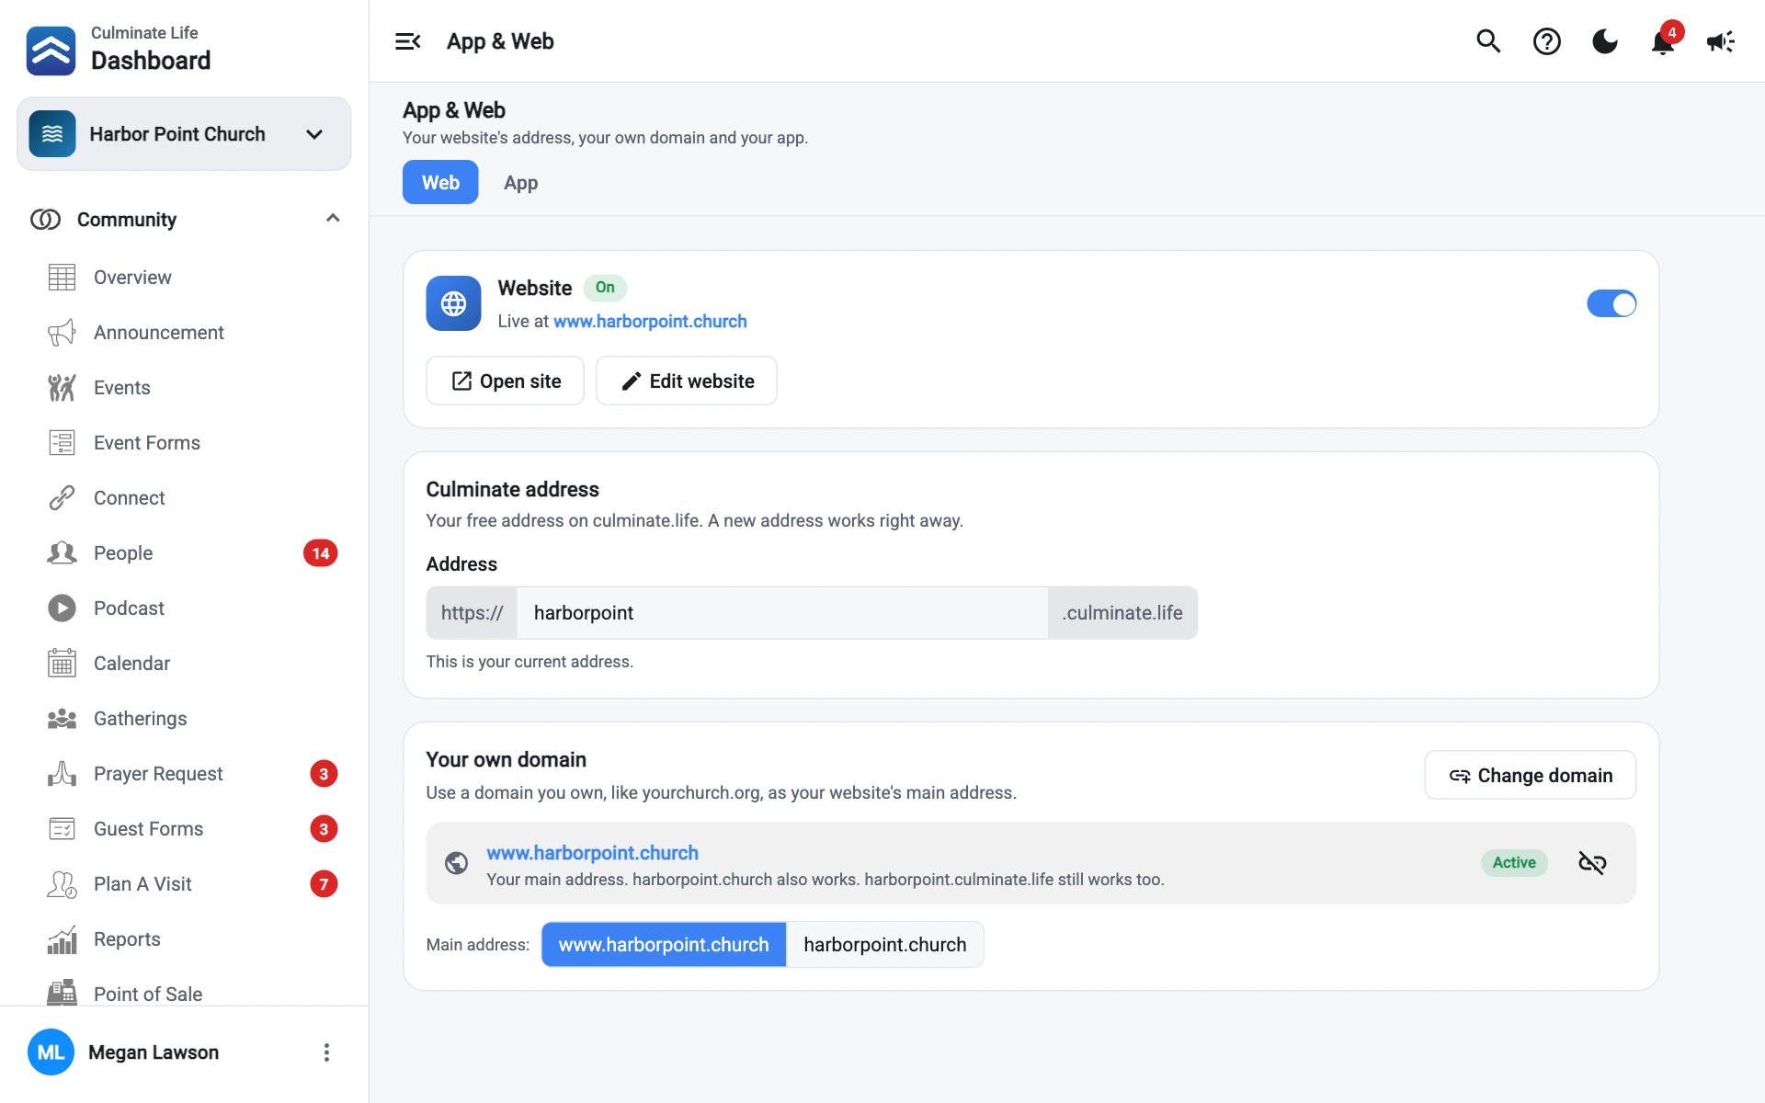
Task: Click the Culminate Life logo
Action: coord(51,50)
